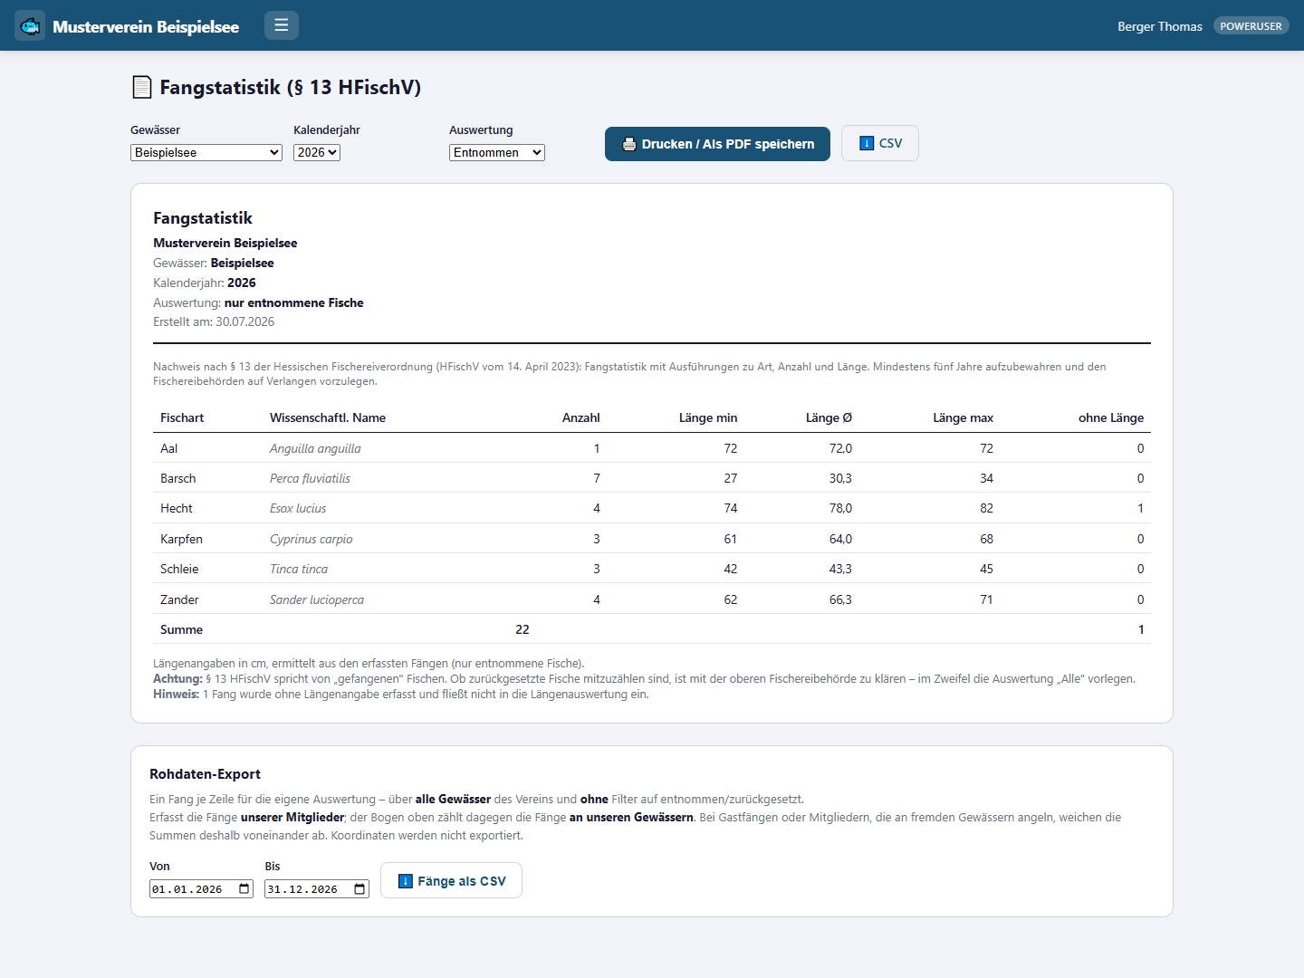
Task: Click the Länge max column header
Action: tap(964, 417)
